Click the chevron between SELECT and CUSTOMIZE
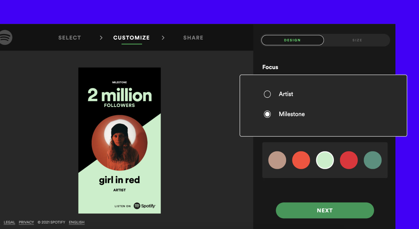Viewport: 419px width, 229px height. 100,38
